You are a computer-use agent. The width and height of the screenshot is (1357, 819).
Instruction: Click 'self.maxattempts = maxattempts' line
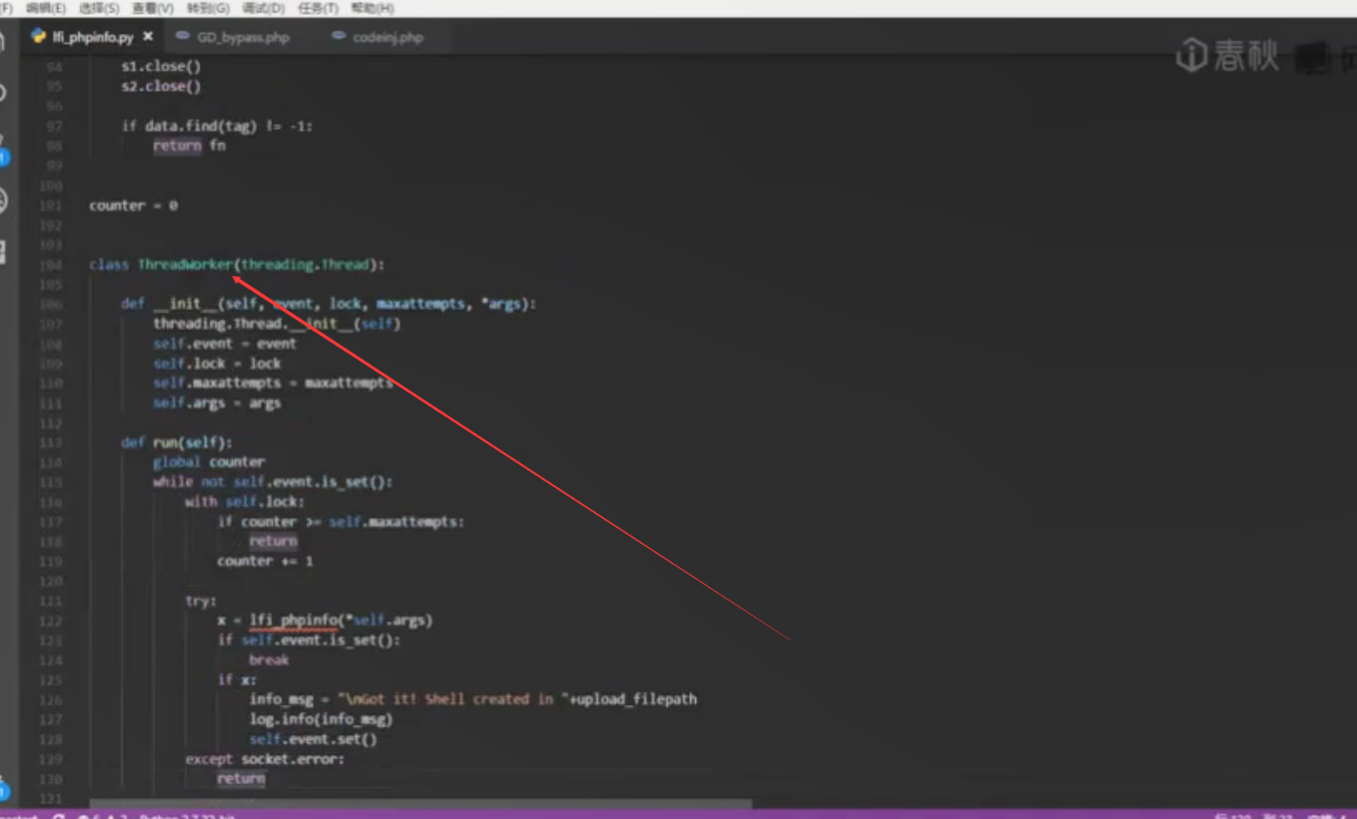(273, 383)
